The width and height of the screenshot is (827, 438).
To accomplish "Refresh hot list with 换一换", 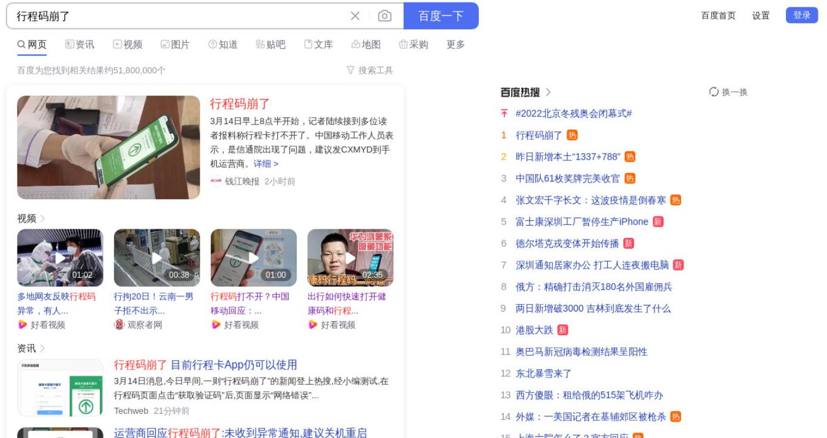I will (x=728, y=92).
